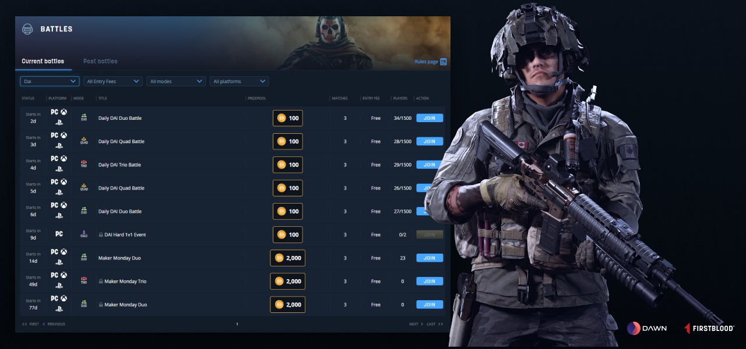The width and height of the screenshot is (746, 349).
Task: Click the Battles header helmet icon
Action: [x=27, y=29]
